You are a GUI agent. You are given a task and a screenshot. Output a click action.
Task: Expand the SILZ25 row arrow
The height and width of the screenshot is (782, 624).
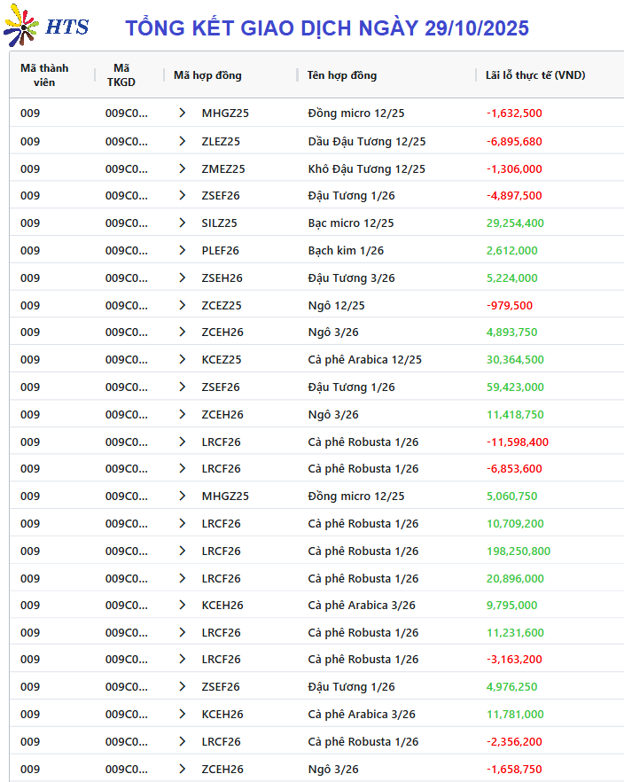pos(183,223)
